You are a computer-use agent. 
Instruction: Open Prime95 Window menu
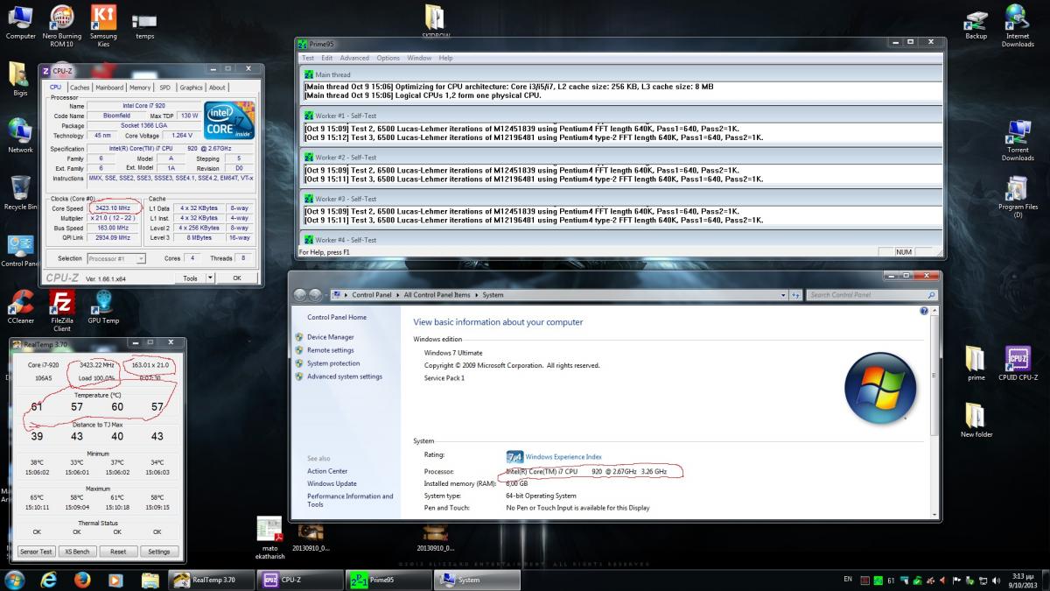pyautogui.click(x=419, y=58)
